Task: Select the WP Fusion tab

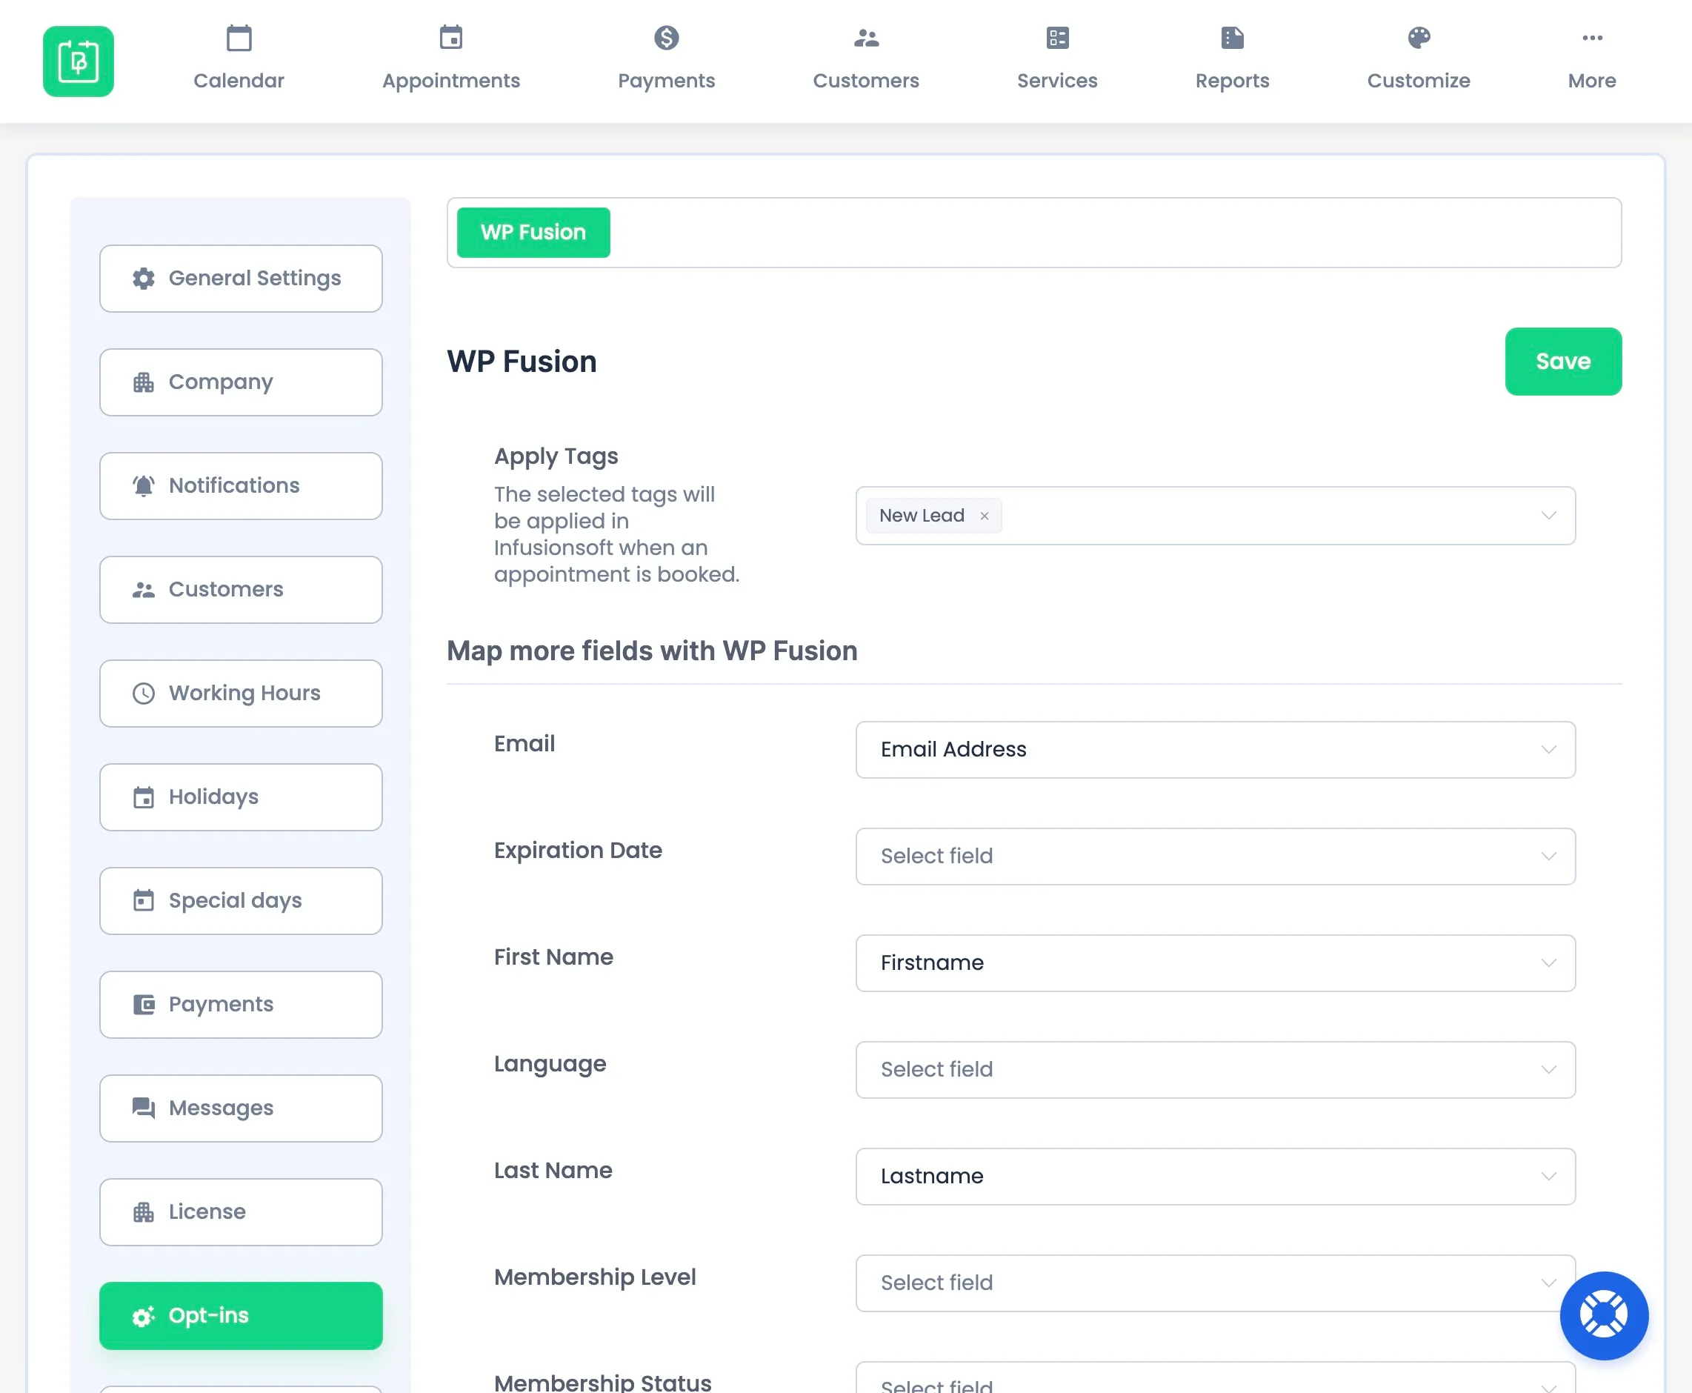Action: (x=533, y=233)
